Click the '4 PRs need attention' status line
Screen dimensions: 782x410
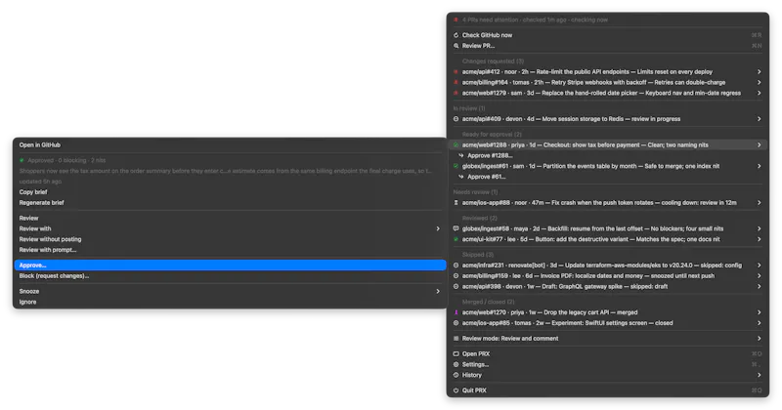(535, 20)
